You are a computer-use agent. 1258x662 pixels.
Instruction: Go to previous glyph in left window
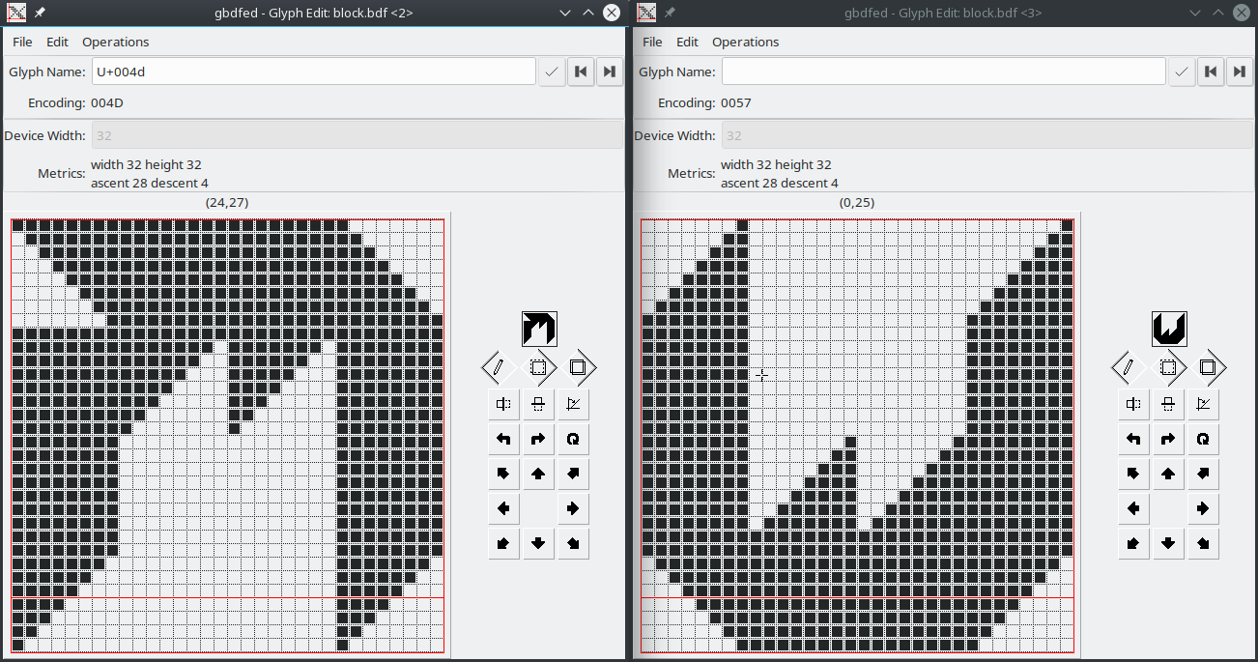581,72
